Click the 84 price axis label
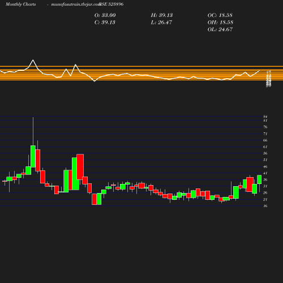Image resolution: width=283 pixels, height=283 pixels. tap(265, 117)
